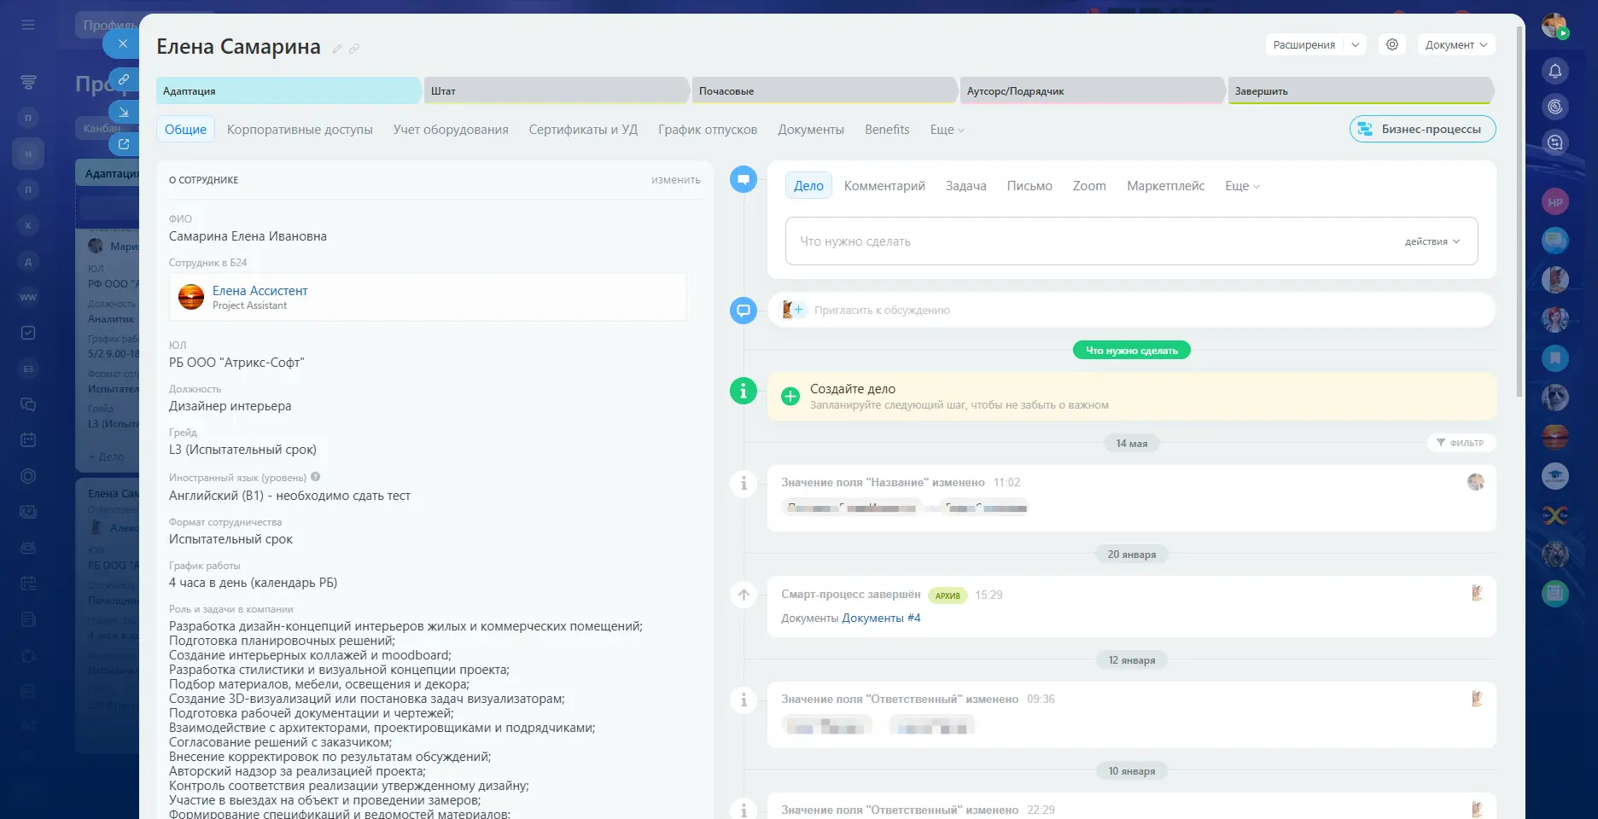Click Елена Ассистент avatar thumbnail
Viewport: 1598px width, 819px height.
click(x=191, y=297)
